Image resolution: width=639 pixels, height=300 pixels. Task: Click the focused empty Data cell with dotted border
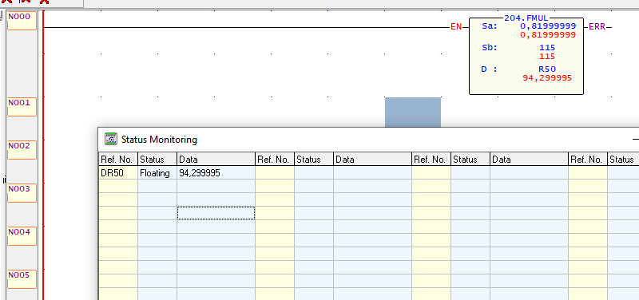point(216,213)
